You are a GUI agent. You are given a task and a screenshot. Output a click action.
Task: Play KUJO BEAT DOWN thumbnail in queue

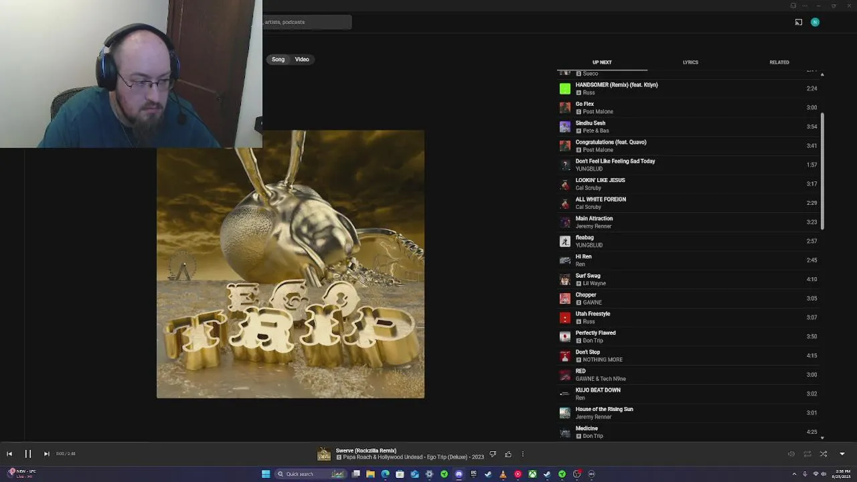[x=565, y=394]
